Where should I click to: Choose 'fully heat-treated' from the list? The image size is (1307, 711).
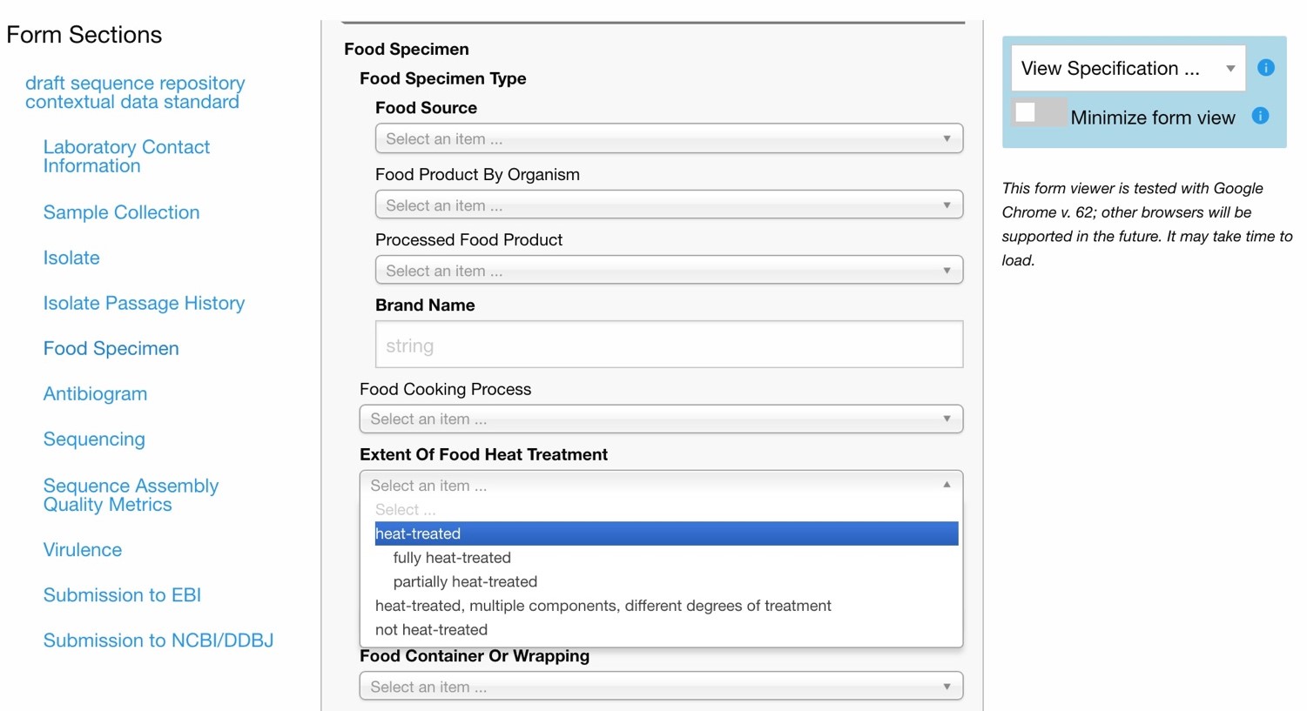click(x=452, y=558)
